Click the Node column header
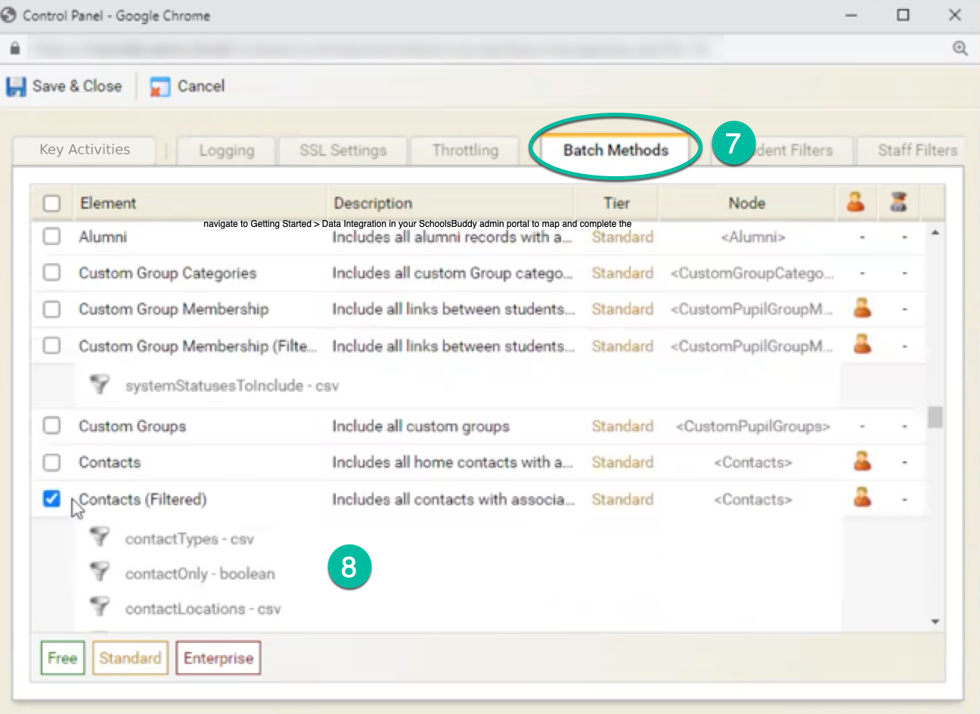The height and width of the screenshot is (714, 980). pyautogui.click(x=747, y=203)
